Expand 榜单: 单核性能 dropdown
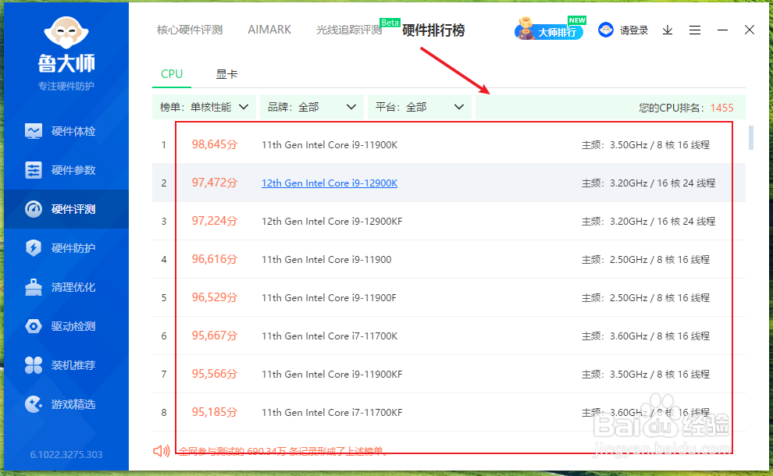The width and height of the screenshot is (773, 476). (204, 107)
